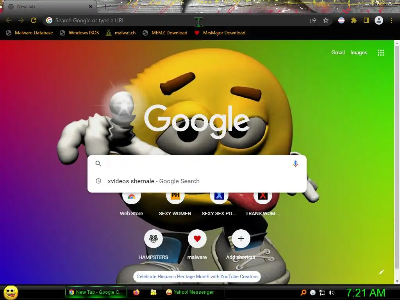Image resolution: width=400 pixels, height=300 pixels.
Task: Open the Gmail link
Action: coord(338,53)
